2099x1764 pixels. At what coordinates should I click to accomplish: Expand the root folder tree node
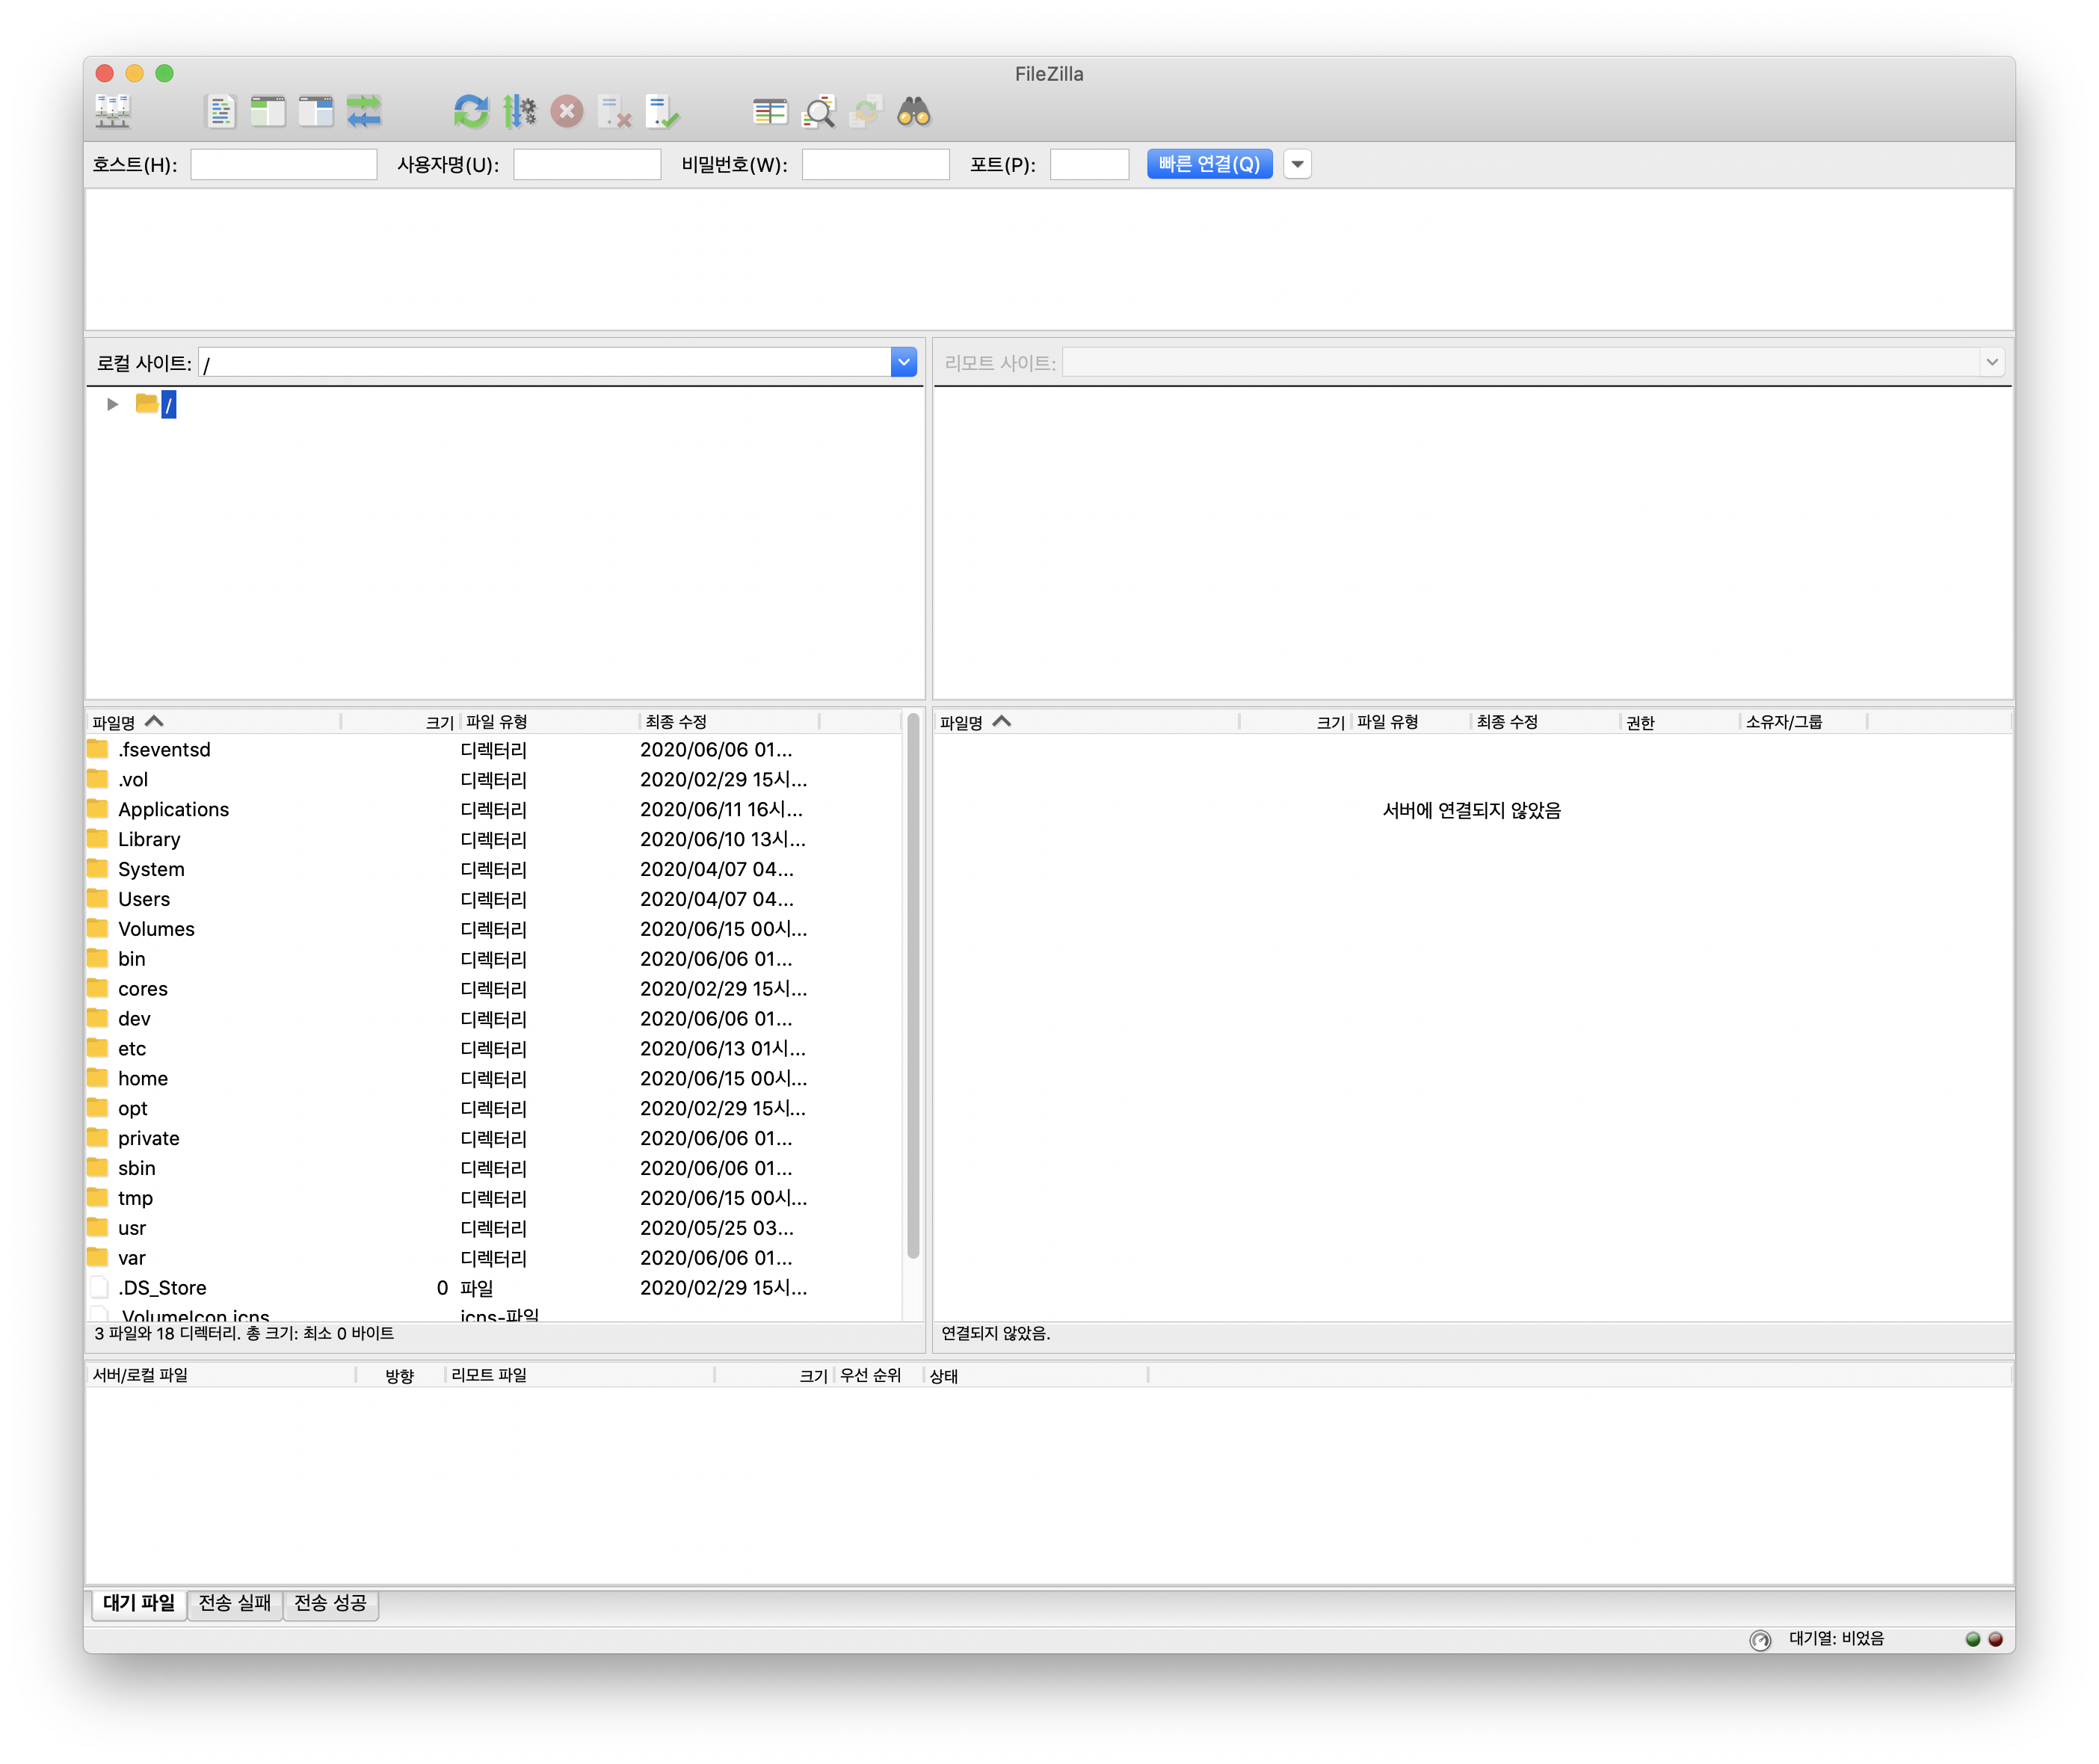click(112, 404)
